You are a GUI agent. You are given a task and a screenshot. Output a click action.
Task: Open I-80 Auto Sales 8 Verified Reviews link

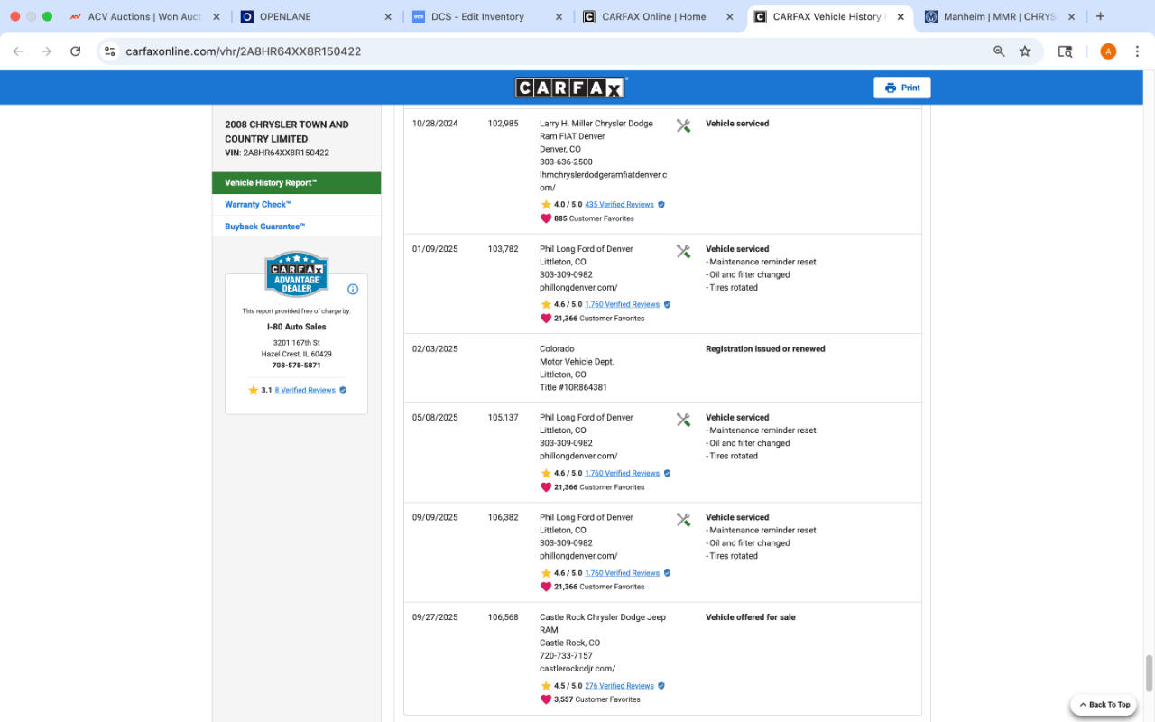point(304,391)
